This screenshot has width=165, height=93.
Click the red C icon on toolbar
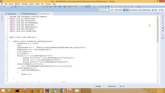coord(139,6)
